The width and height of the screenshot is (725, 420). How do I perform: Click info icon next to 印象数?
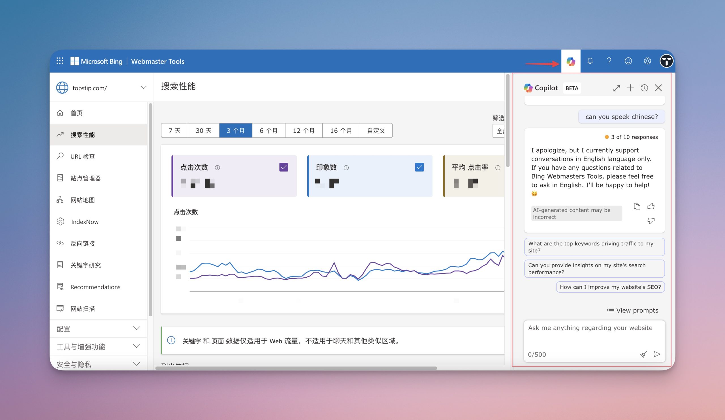346,168
